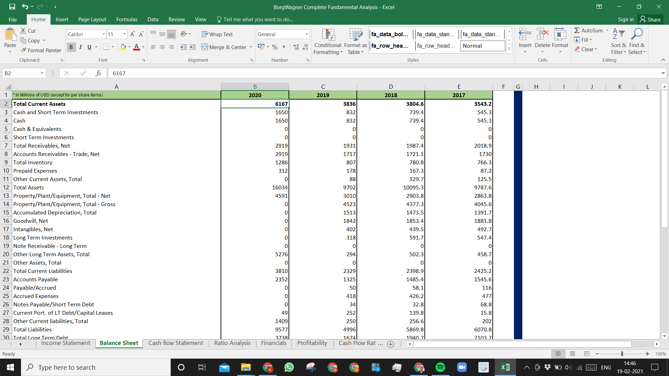The width and height of the screenshot is (669, 376).
Task: Click the Increase Decimal icon
Action: click(x=296, y=47)
